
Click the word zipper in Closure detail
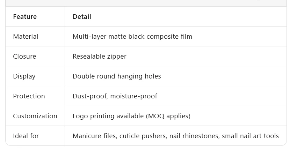click(x=117, y=57)
